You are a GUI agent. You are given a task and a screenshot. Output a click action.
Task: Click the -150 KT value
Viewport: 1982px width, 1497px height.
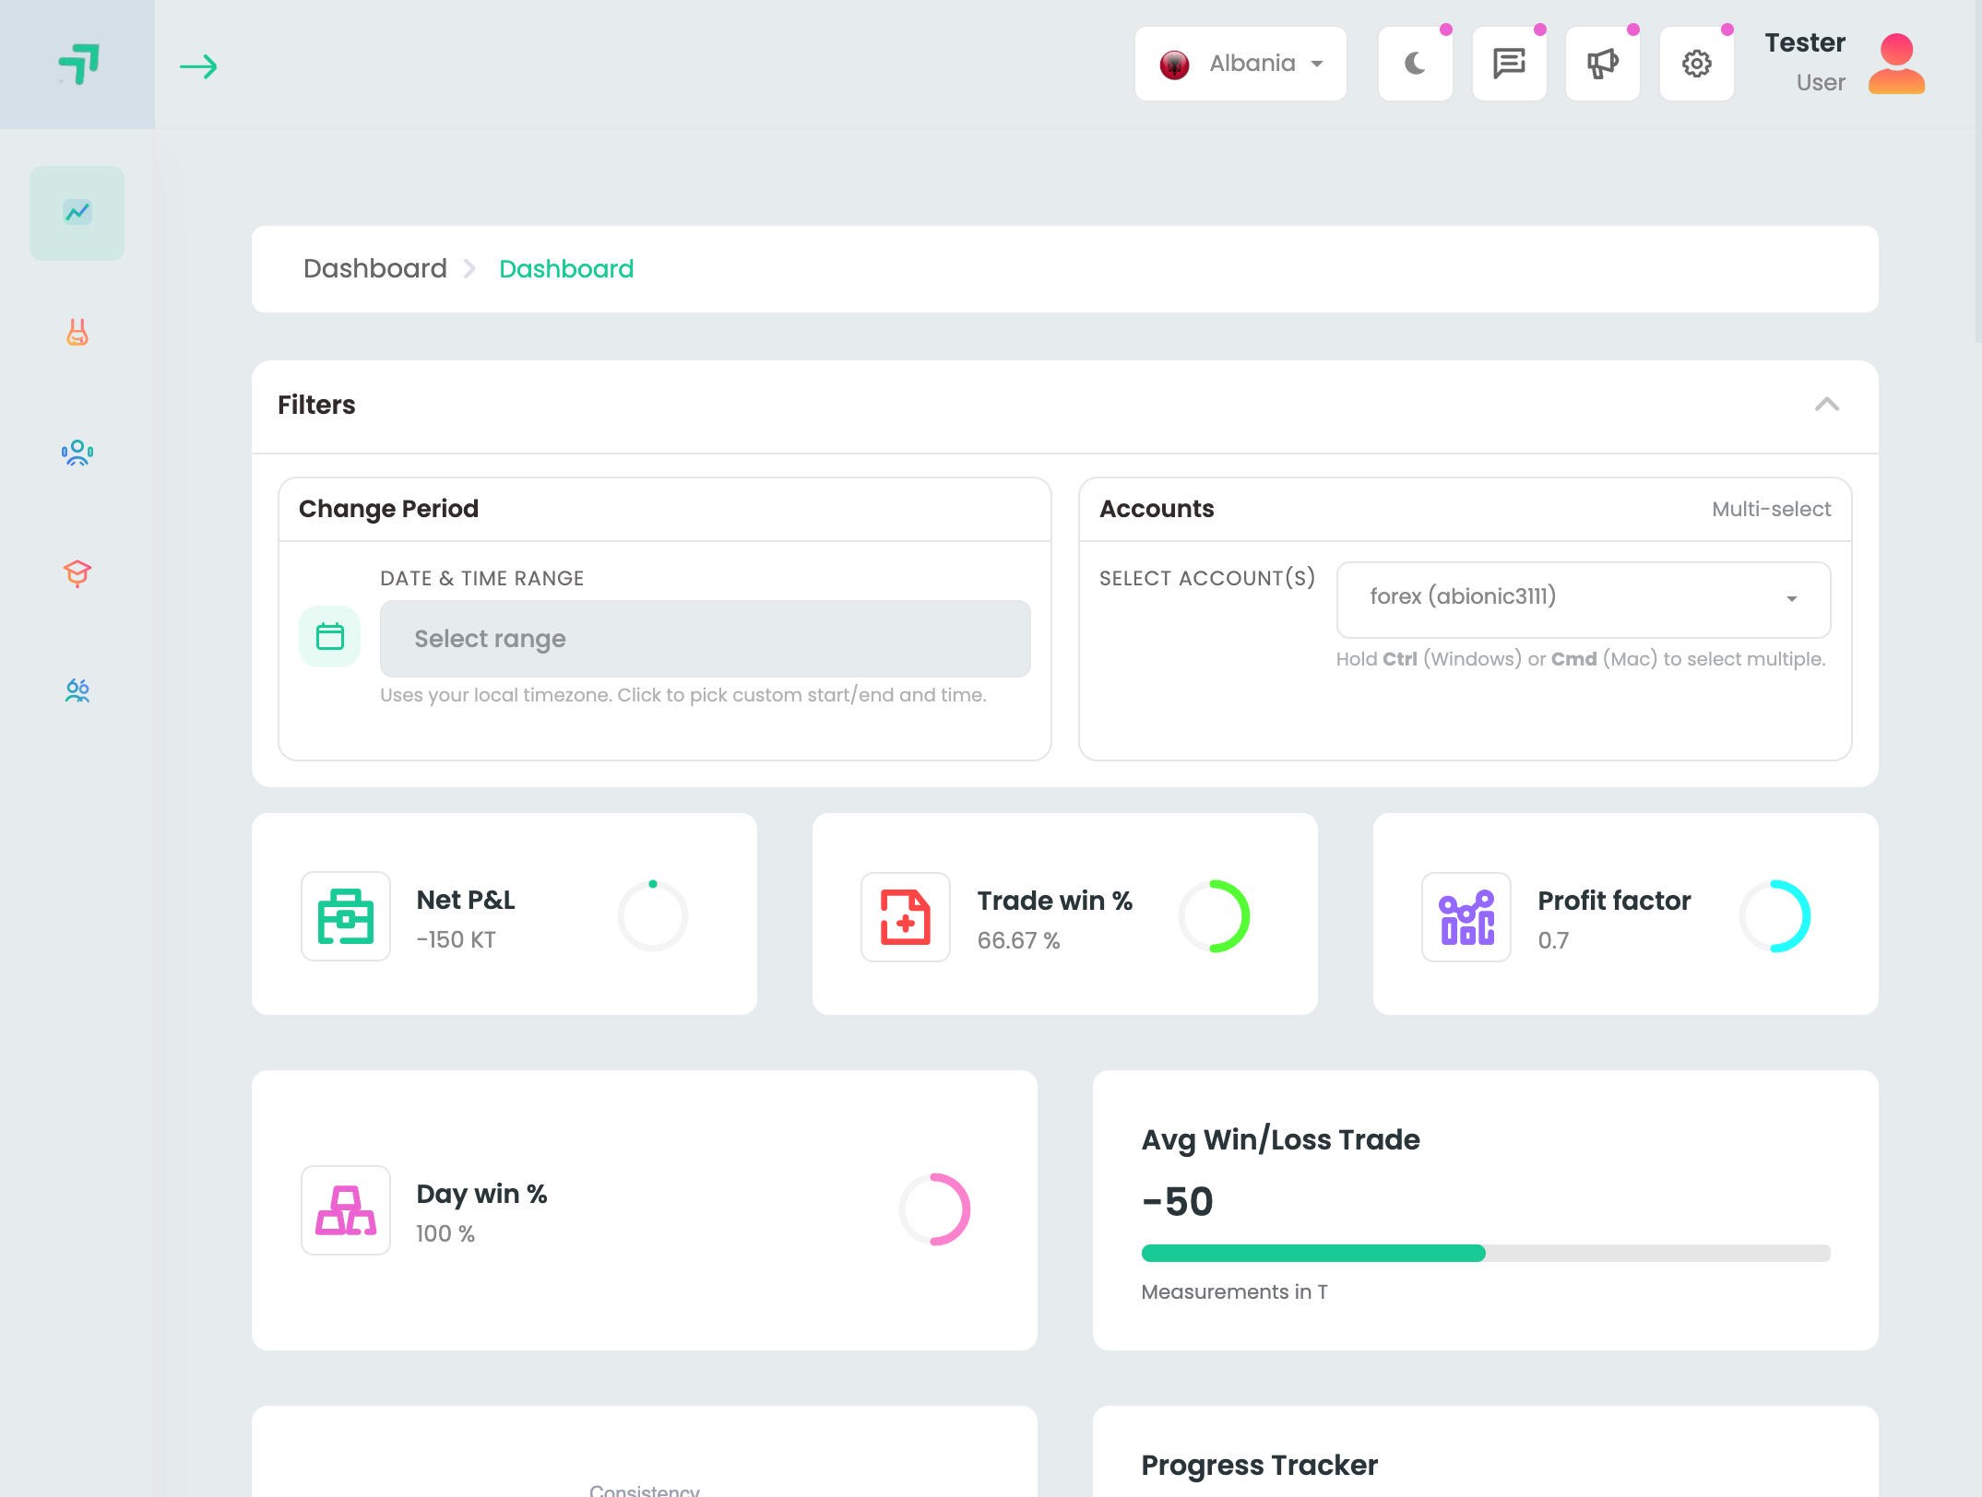click(x=456, y=939)
